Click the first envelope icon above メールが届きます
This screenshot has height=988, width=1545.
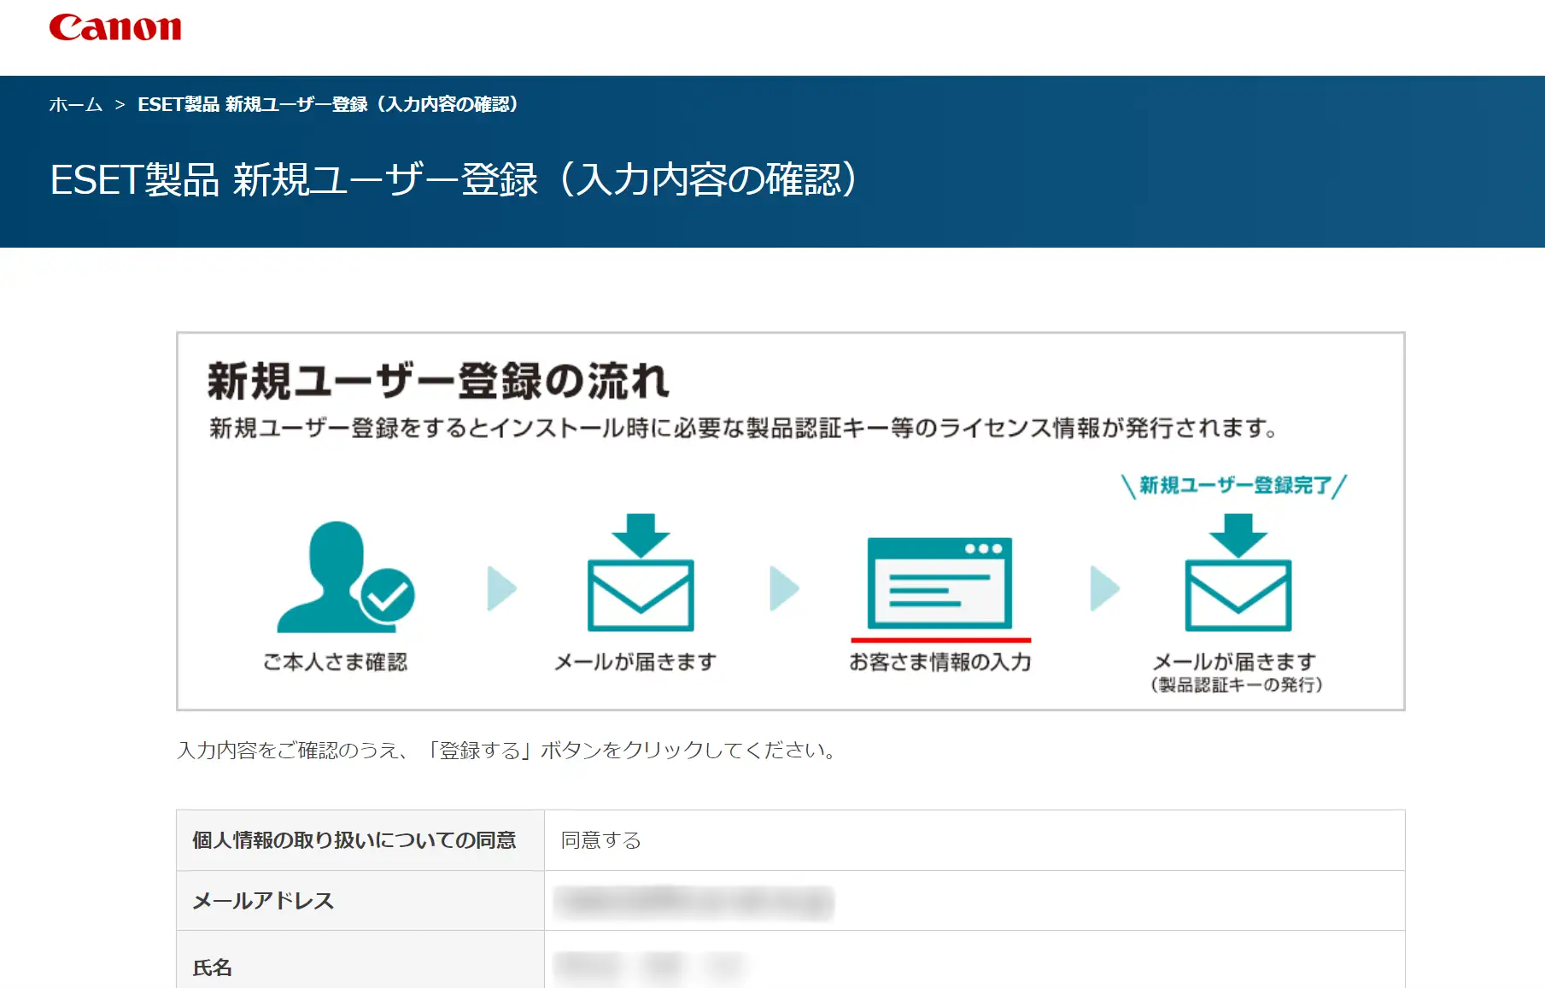[x=641, y=572]
